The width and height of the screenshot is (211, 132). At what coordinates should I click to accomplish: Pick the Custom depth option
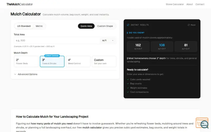(104, 62)
